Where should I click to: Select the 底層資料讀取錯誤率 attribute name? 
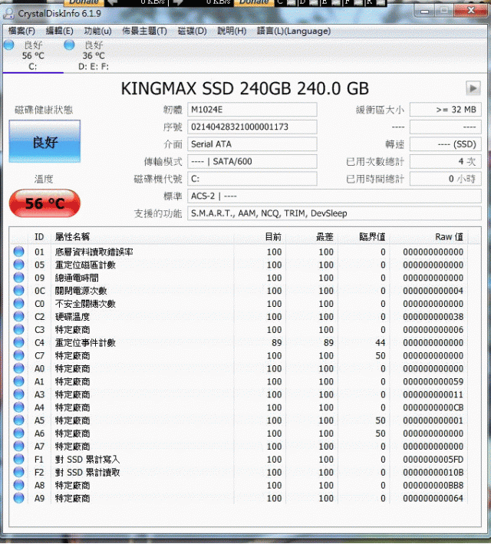[94, 252]
